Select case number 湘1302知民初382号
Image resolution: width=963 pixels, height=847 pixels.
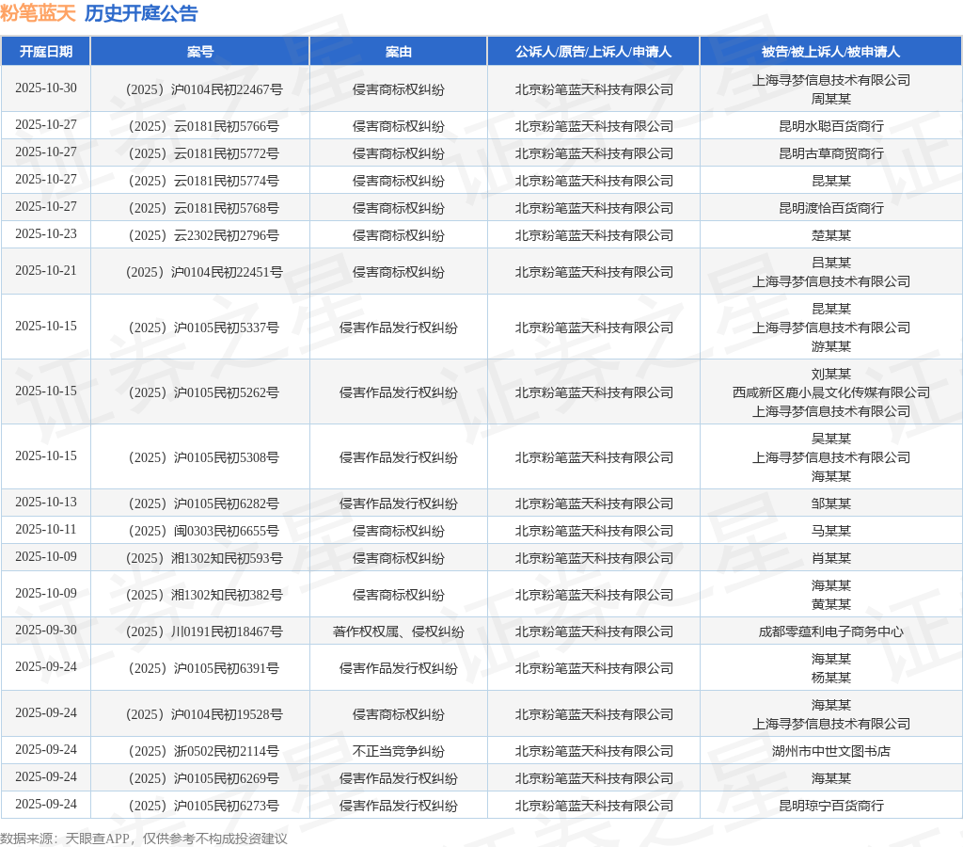204,595
